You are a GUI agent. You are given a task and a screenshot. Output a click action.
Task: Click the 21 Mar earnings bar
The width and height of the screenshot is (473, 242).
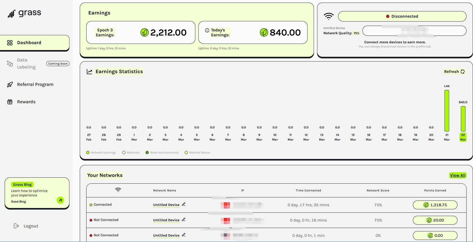pyautogui.click(x=447, y=111)
